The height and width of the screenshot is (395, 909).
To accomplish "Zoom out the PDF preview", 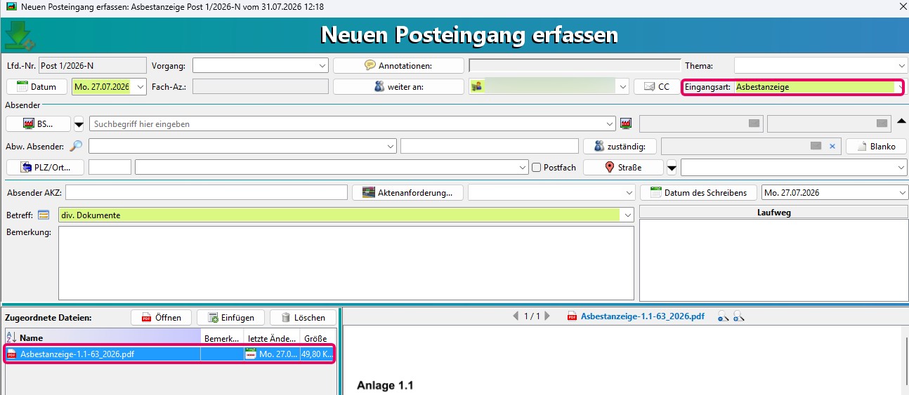I will point(723,317).
